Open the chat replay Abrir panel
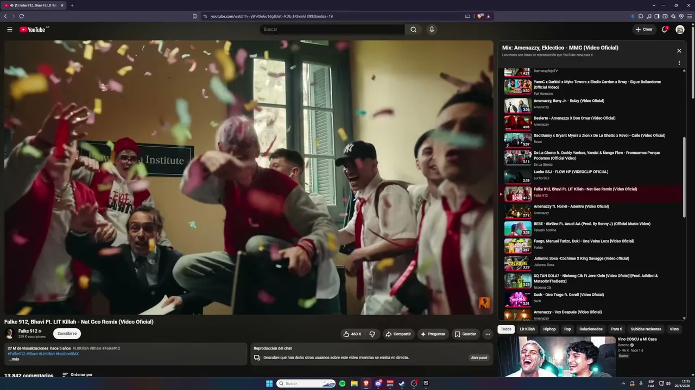Screen dimensions: 695x390 coord(479,357)
